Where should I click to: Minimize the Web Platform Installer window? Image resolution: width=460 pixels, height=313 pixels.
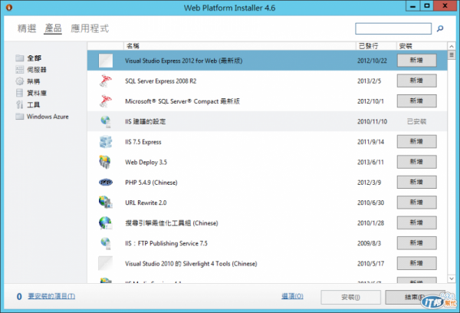[412, 6]
